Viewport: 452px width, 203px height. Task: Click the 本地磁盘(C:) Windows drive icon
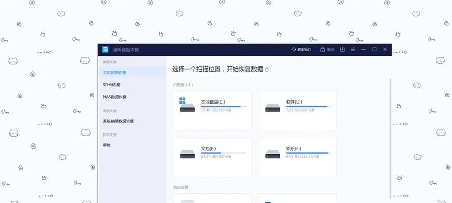[x=187, y=105]
